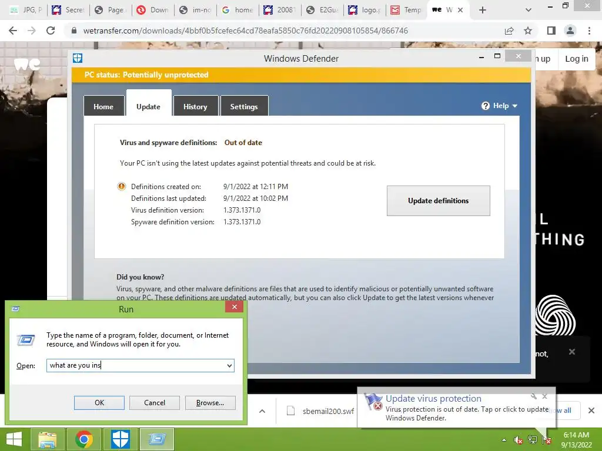Click Browse... in the Run dialog

(210, 403)
